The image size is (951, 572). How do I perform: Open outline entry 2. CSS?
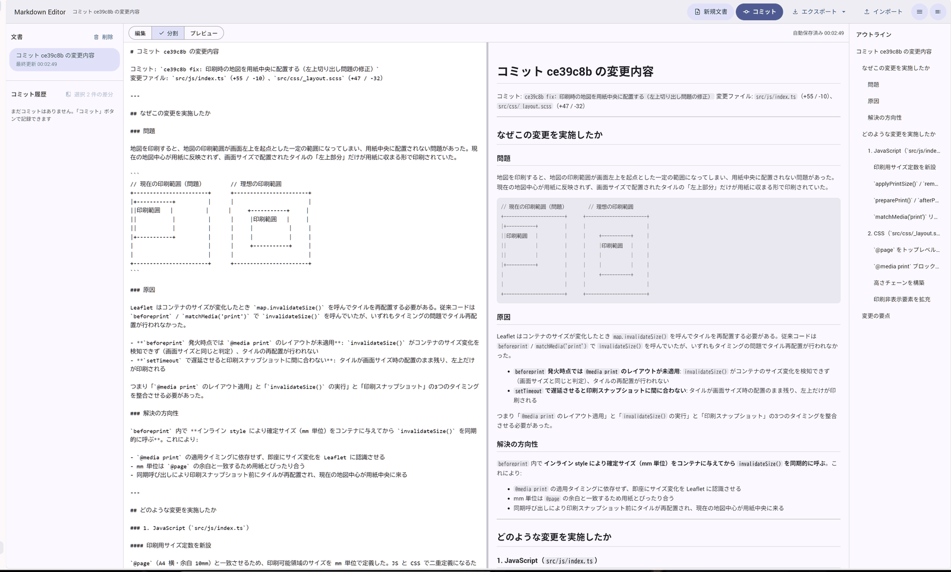tap(903, 233)
